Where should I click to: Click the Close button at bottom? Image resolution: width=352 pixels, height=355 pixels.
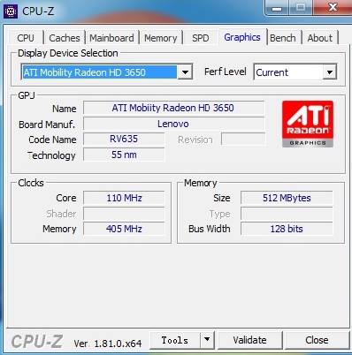point(317,340)
